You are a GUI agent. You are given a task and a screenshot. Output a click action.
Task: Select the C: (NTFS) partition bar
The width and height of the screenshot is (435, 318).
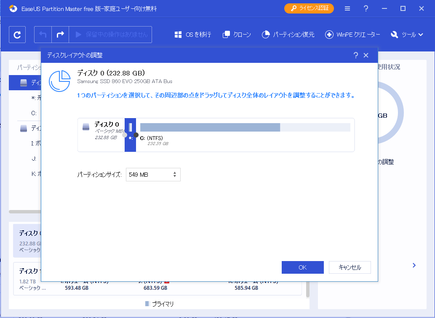(x=245, y=127)
